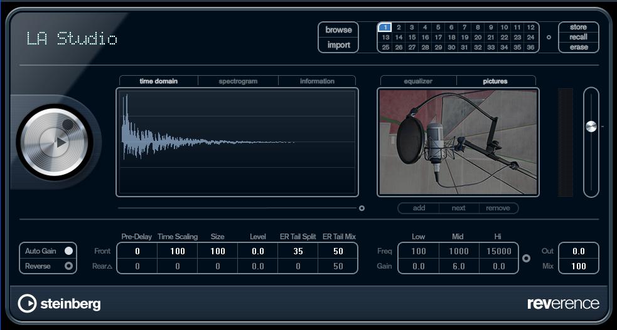Screen dimensions: 617x330
Task: Click the impulse response waveform display
Action: click(237, 142)
